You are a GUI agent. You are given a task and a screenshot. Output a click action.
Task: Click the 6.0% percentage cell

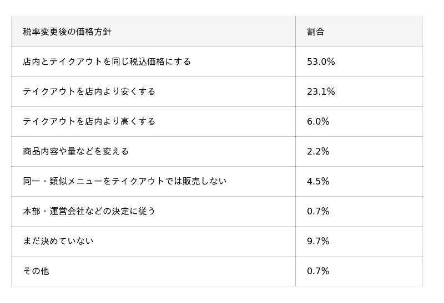click(318, 121)
